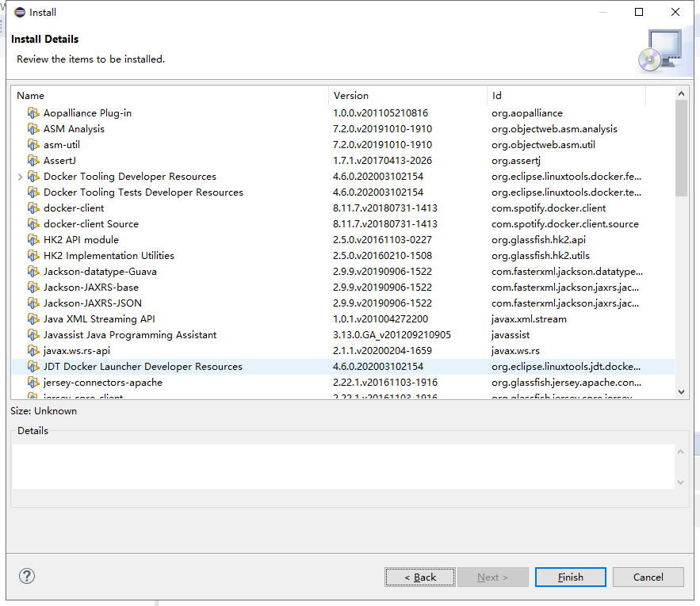Viewport: 700px width, 606px height.
Task: Click the Back button
Action: pyautogui.click(x=420, y=577)
